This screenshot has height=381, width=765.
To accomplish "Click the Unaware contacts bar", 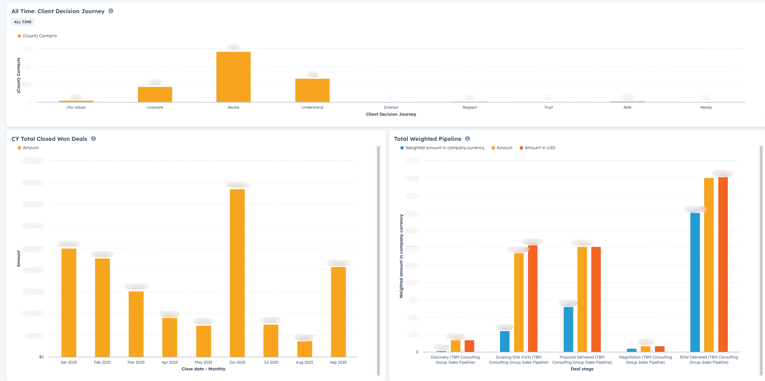I will [155, 95].
